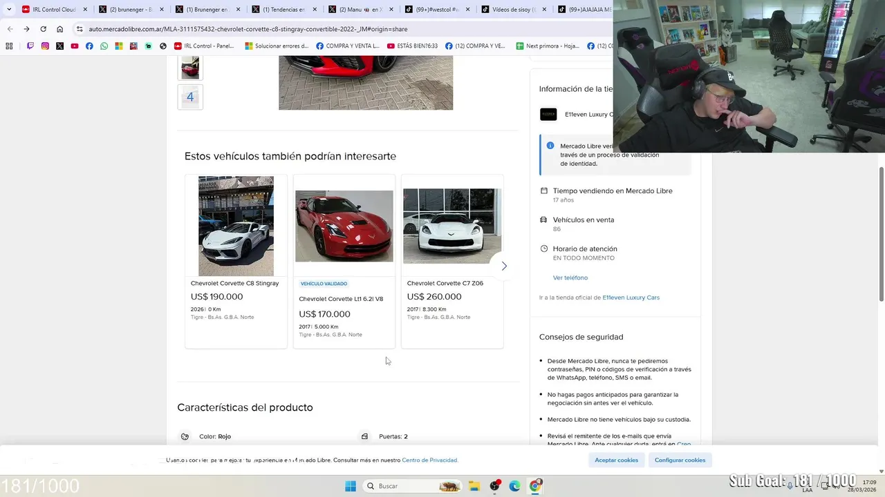The height and width of the screenshot is (497, 885).
Task: Open IRL Control - Panel bookmark
Action: [x=204, y=46]
